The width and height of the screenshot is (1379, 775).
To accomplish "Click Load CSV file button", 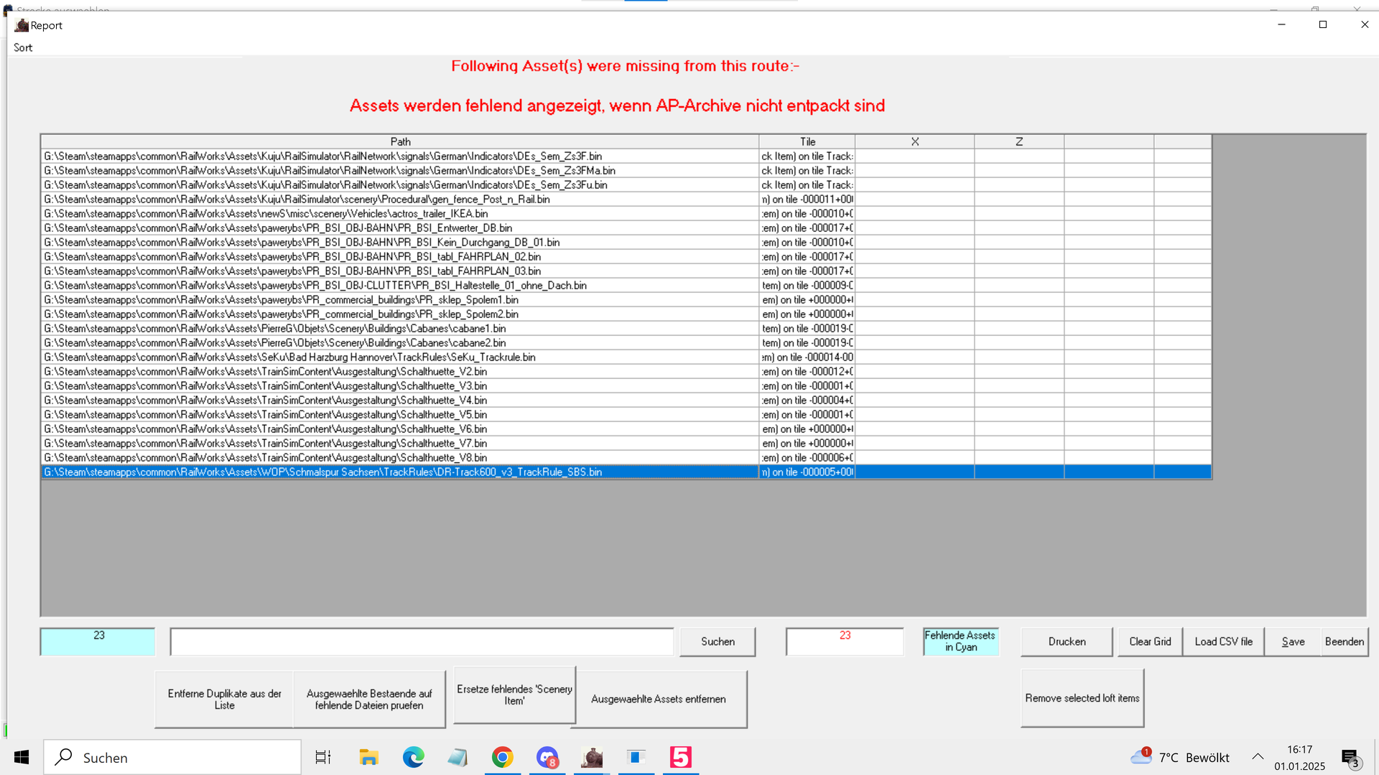I will pyautogui.click(x=1223, y=642).
